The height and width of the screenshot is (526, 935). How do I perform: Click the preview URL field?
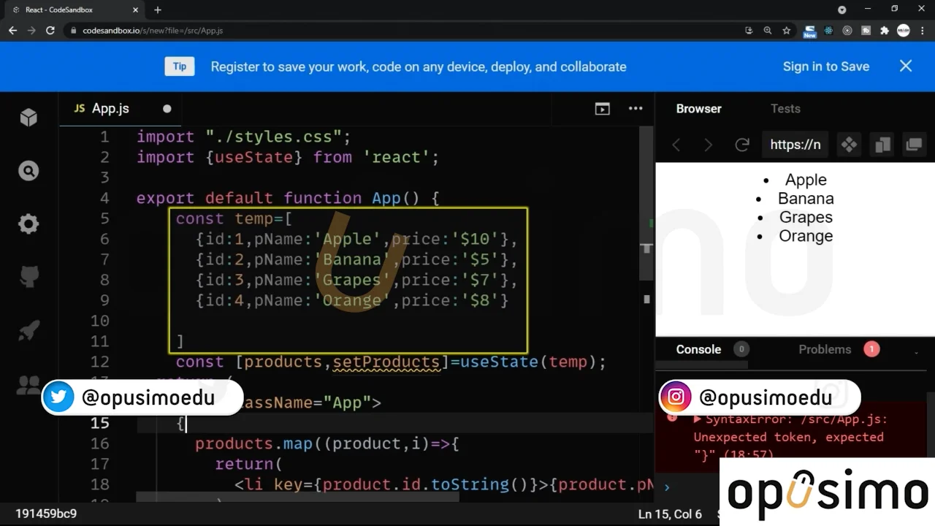coord(795,145)
